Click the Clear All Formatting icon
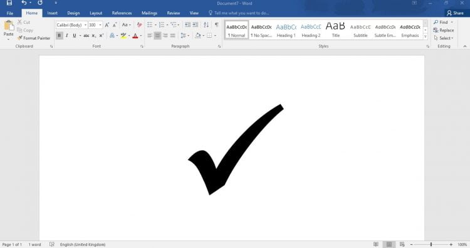Viewport: 470px width, 248px height. point(139,25)
